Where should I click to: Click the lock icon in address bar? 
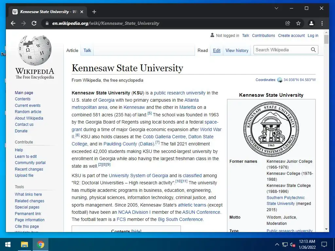click(47, 23)
